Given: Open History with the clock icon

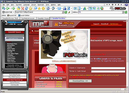Looking at the screenshot, I should 43,9.
